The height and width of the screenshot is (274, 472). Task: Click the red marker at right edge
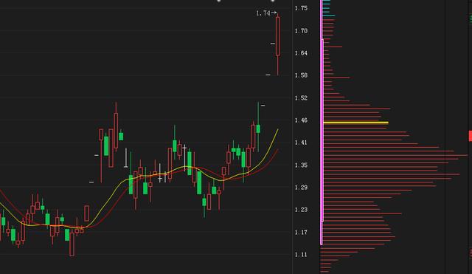point(471,136)
